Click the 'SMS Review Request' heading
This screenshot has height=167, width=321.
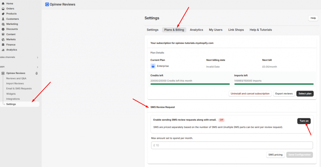(x=163, y=107)
